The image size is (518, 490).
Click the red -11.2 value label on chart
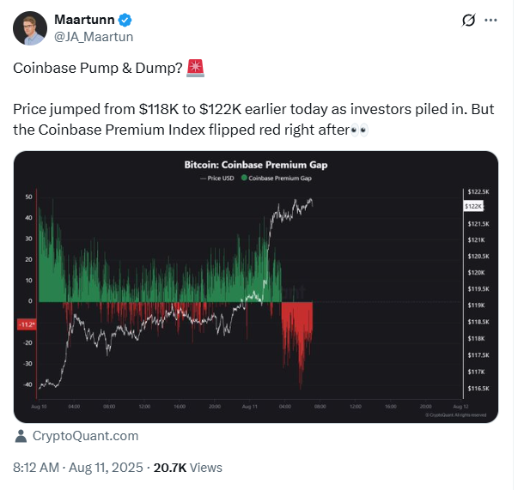[x=26, y=324]
